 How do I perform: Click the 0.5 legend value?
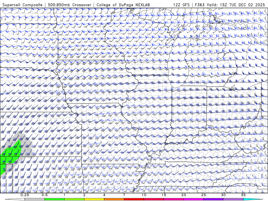[x=45, y=195]
